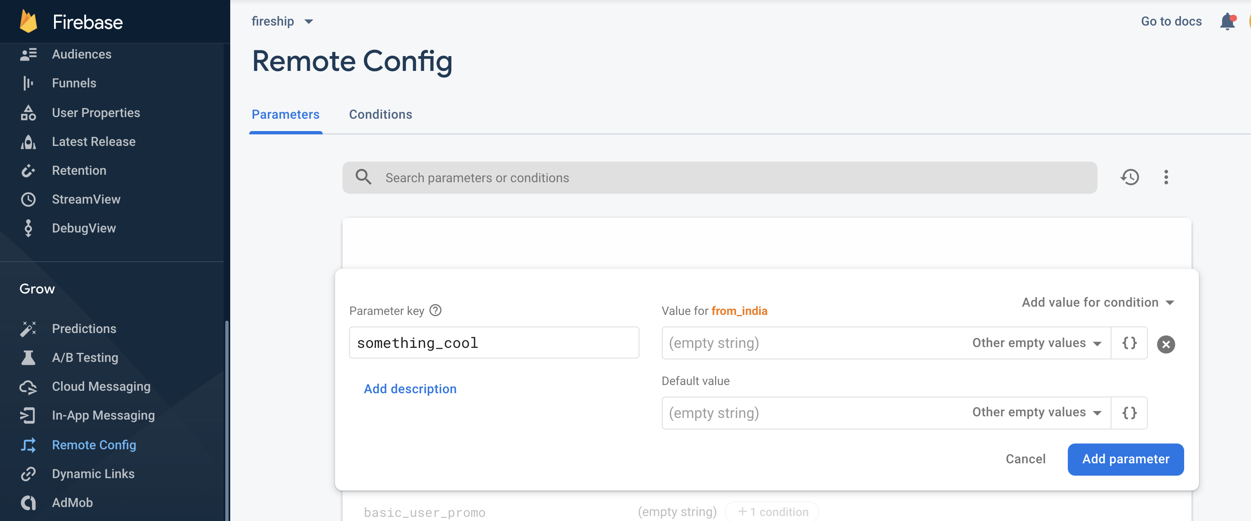Click the Firebase flame logo
Viewport: 1251px width, 521px height.
28,22
